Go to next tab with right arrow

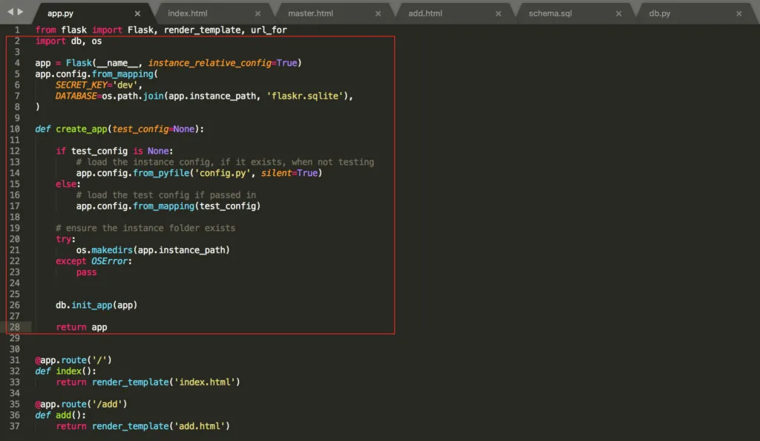click(20, 12)
